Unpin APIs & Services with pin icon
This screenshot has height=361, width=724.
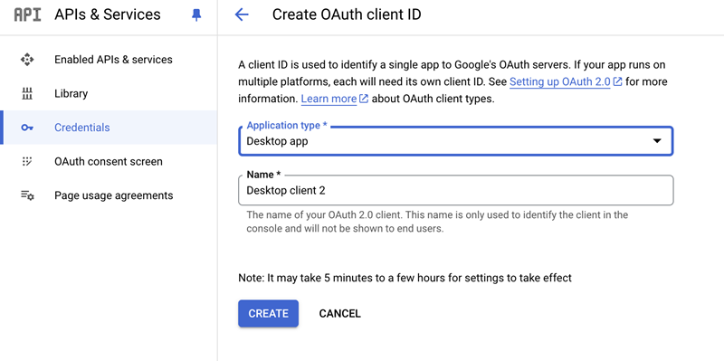(x=196, y=15)
